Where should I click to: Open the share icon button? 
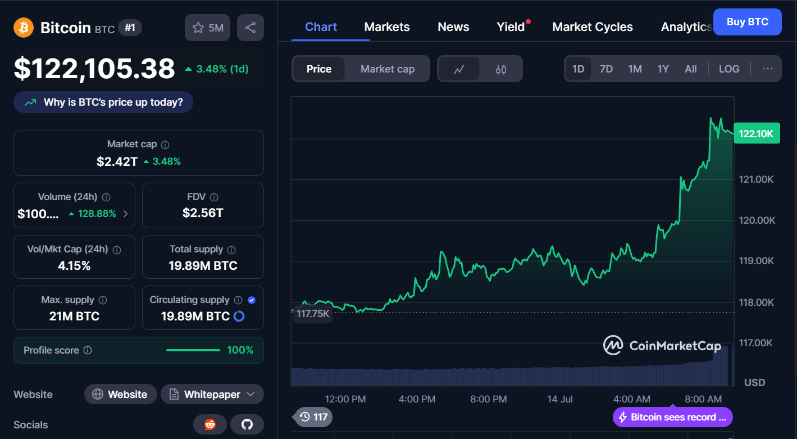(251, 28)
